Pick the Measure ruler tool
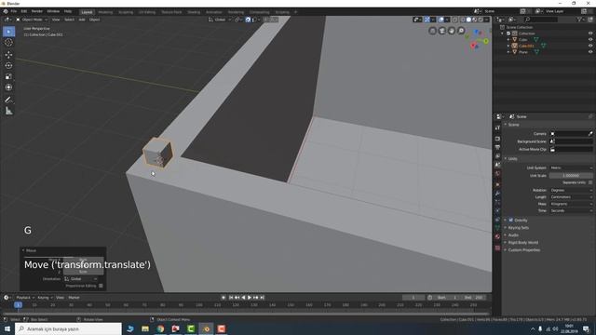 (8, 111)
